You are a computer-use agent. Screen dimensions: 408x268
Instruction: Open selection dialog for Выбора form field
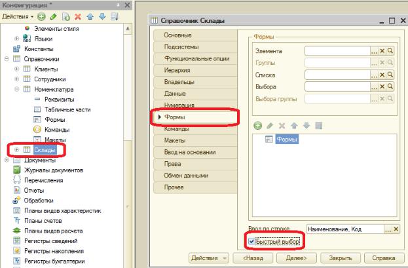click(374, 86)
